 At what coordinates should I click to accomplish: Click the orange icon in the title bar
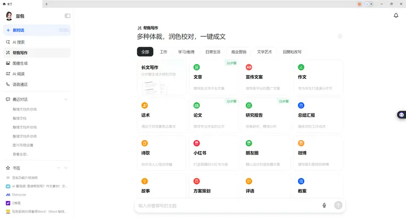(359, 4)
